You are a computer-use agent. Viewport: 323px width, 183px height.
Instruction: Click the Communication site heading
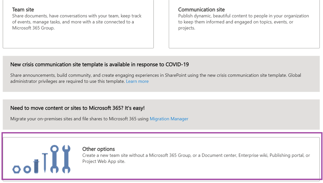(x=201, y=9)
